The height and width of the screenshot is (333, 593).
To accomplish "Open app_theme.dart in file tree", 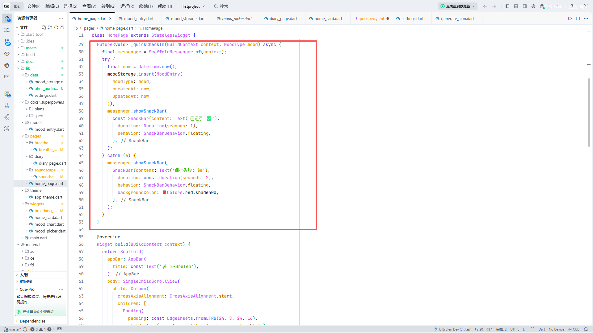I will coord(40,197).
